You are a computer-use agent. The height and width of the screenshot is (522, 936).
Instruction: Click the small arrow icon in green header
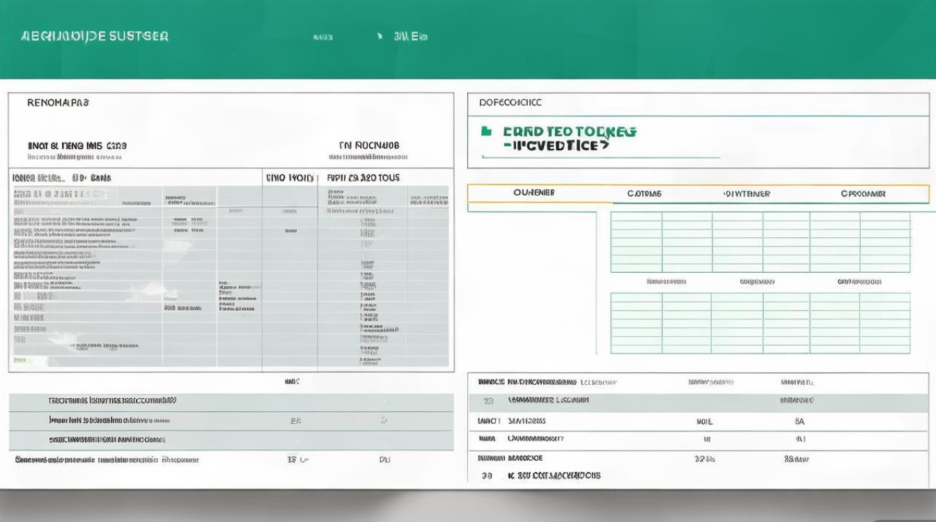coord(380,36)
